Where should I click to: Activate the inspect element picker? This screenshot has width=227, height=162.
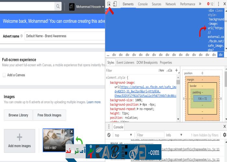tap(109, 4)
